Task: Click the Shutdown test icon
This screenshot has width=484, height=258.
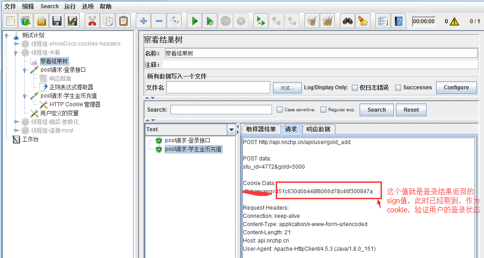Action: (x=241, y=21)
